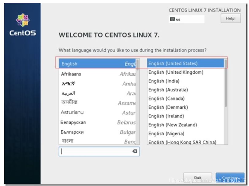Viewport: 249px width, 186px height.
Task: Choose English (United Kingdom) locale
Action: 185,72
